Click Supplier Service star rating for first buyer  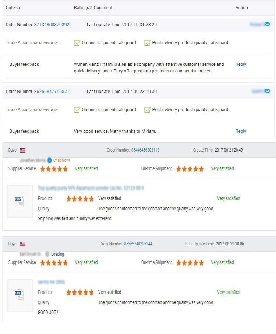pos(54,169)
